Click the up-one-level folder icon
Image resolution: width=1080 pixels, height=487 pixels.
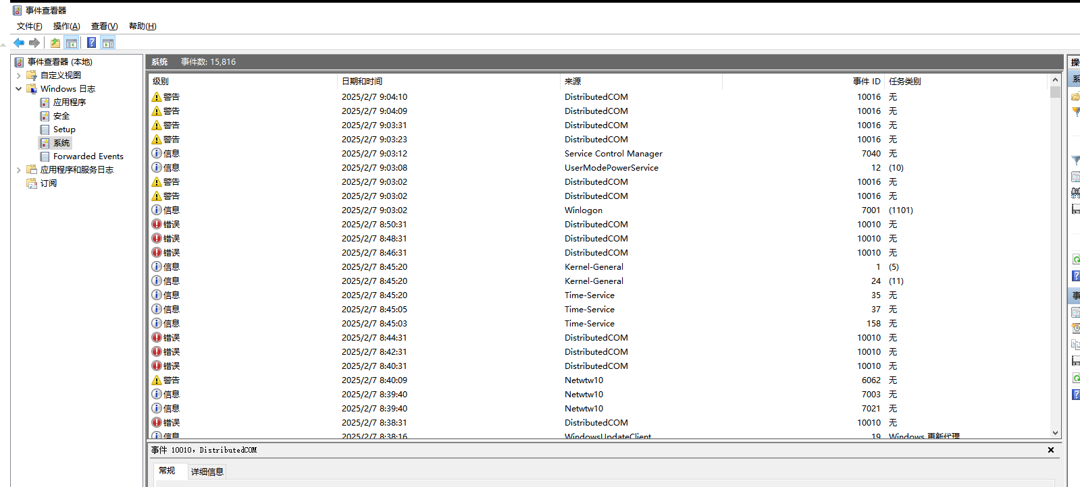[55, 43]
